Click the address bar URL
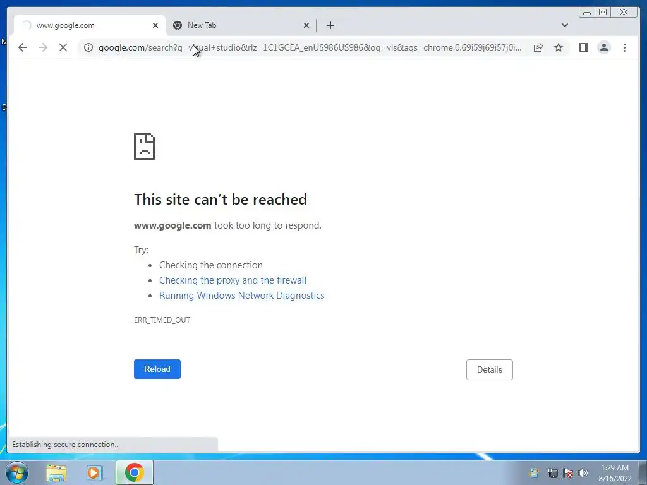This screenshot has width=647, height=485. pos(310,47)
